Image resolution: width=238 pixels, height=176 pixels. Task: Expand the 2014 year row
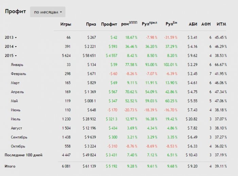[x=11, y=47]
